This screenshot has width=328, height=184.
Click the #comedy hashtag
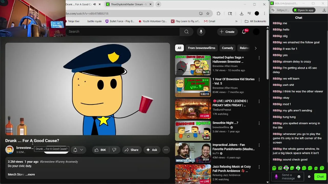[72, 162]
